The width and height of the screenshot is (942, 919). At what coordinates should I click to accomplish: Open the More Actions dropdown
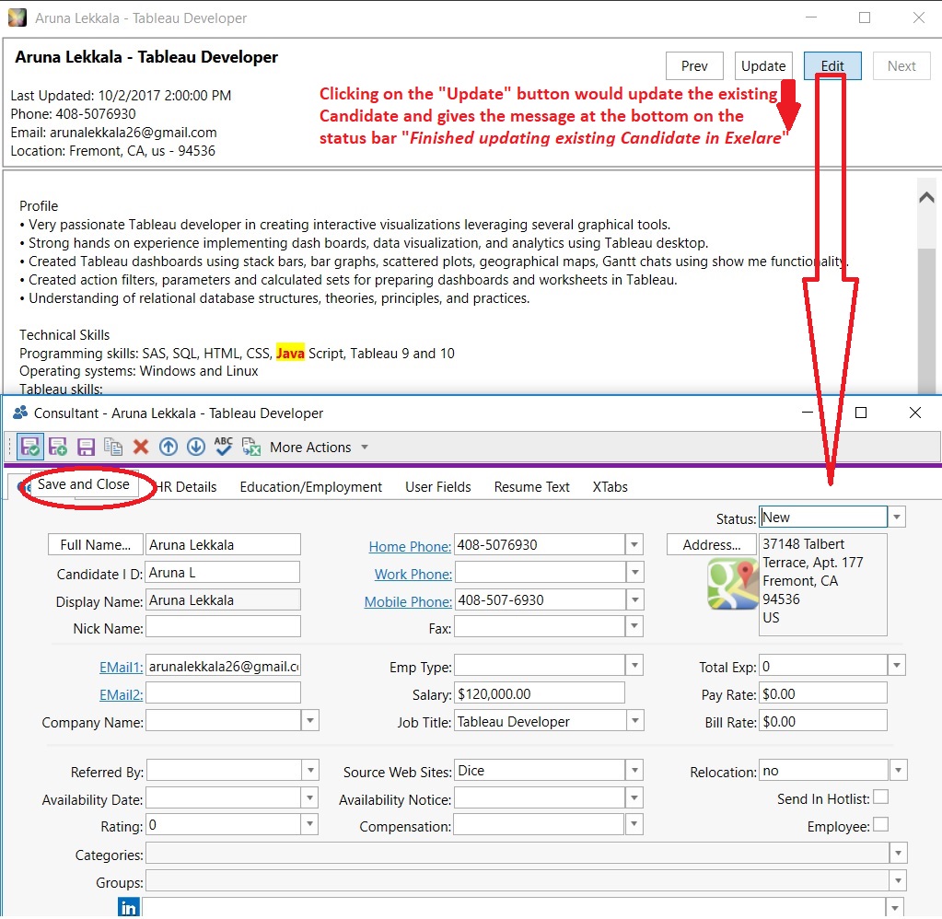click(x=319, y=448)
